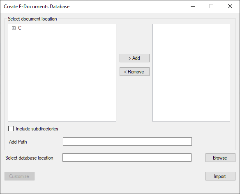This screenshot has height=194, width=240.
Task: Click the Add Path label
Action: click(x=18, y=142)
